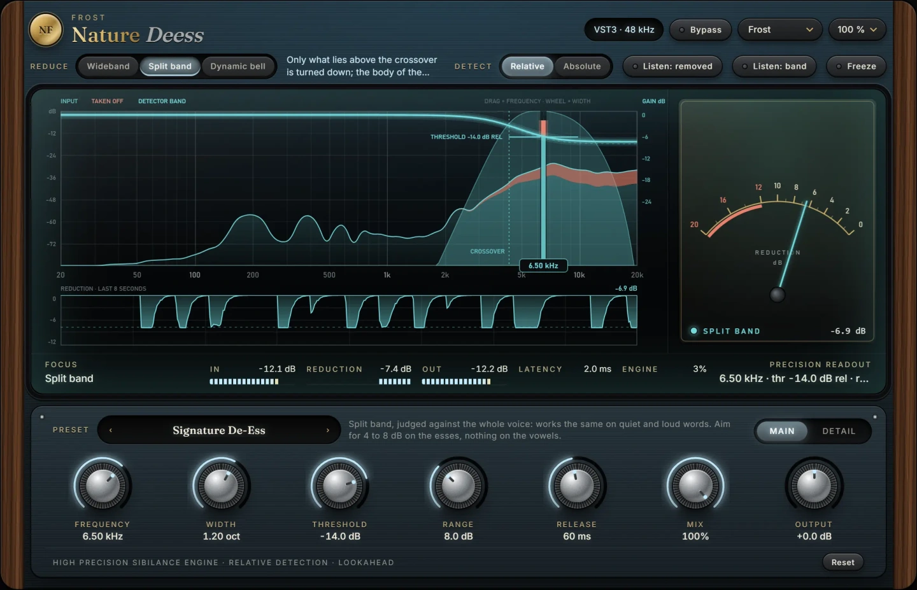This screenshot has height=590, width=917.
Task: Open the Signature De-Ess preset selector
Action: coord(219,430)
